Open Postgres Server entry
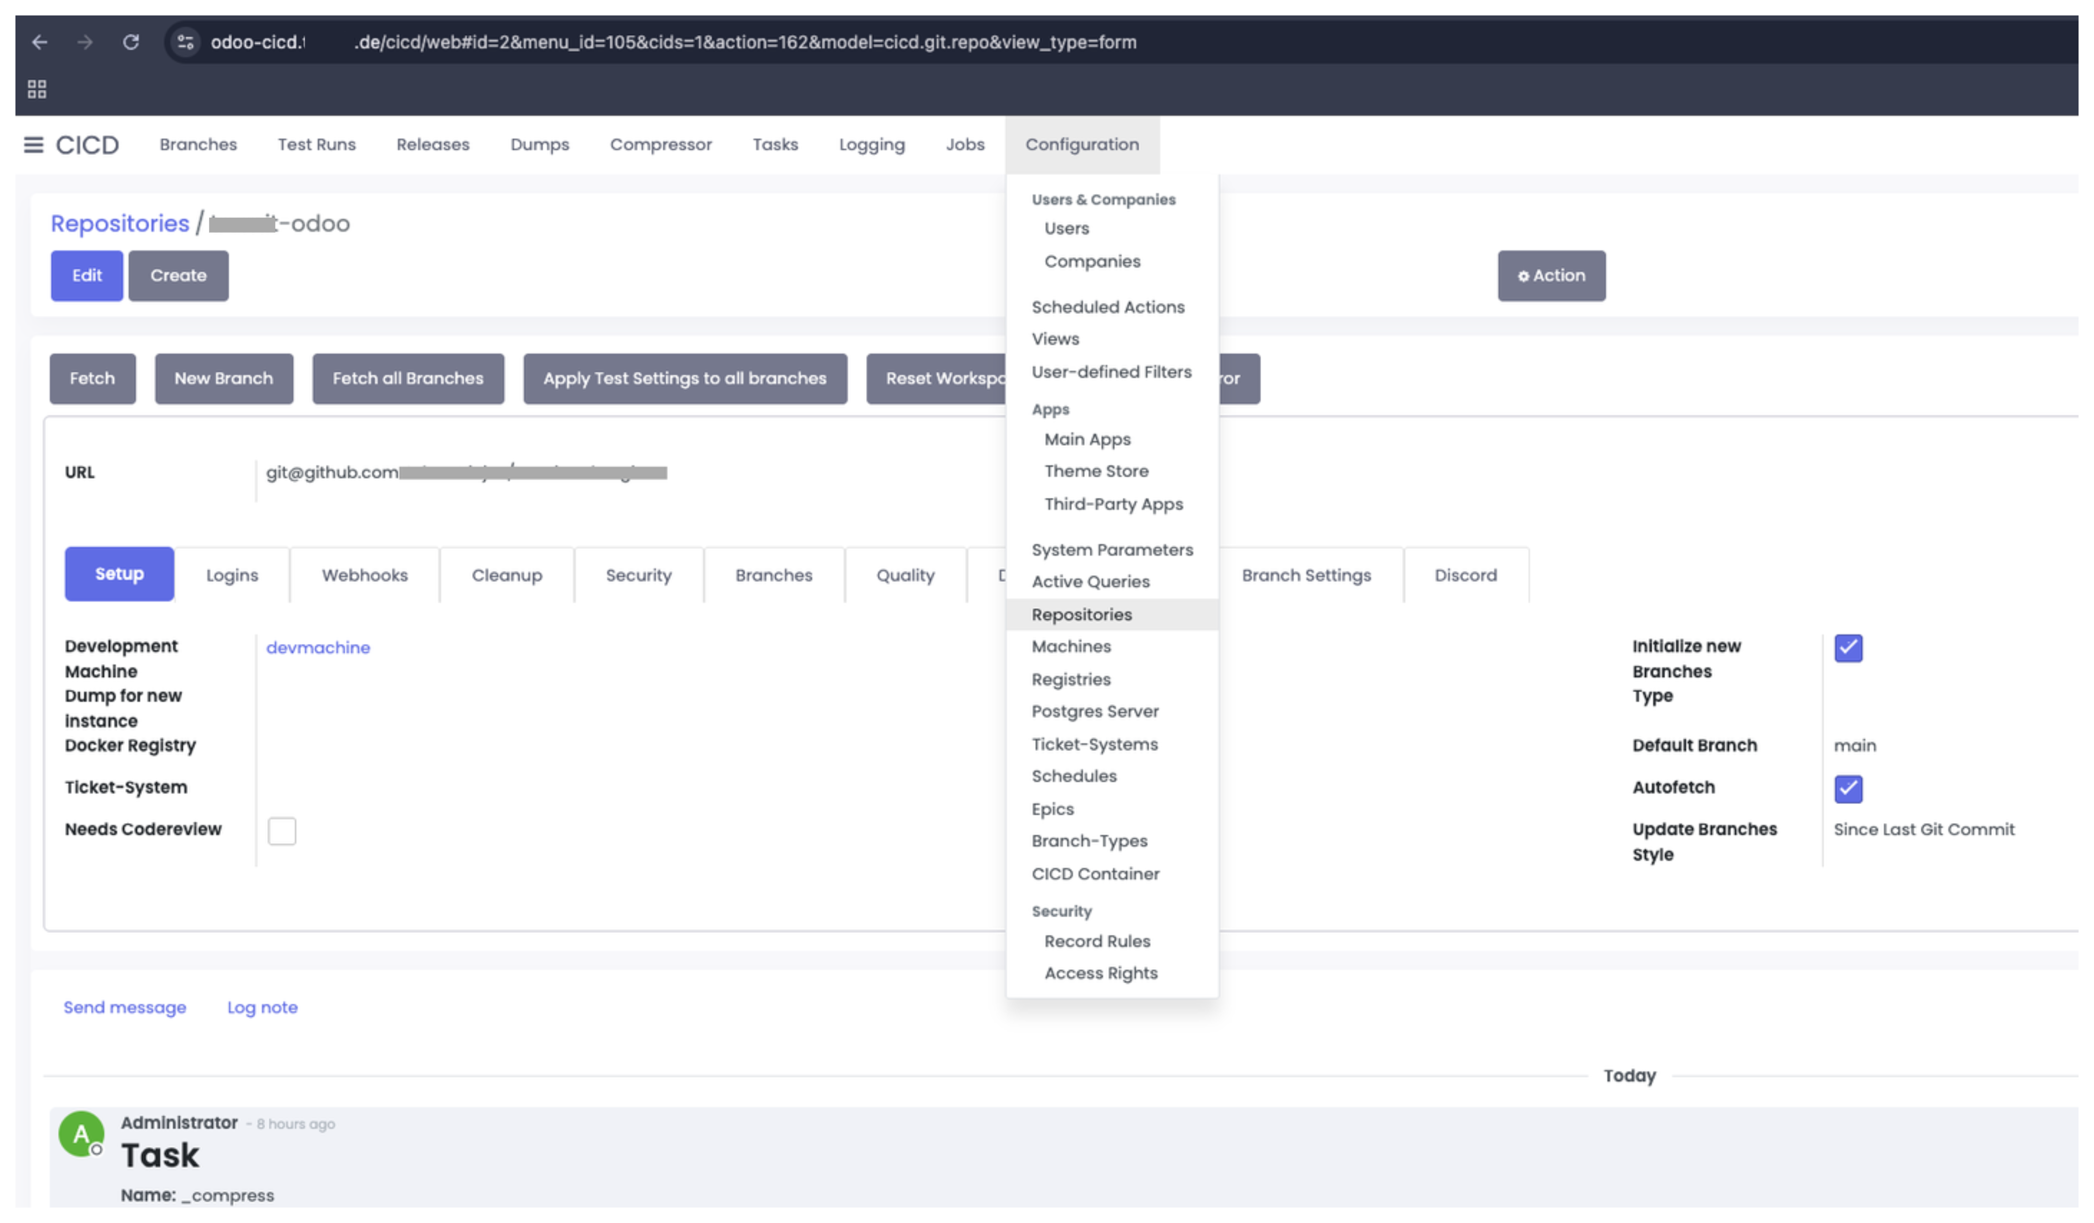Screen dimensions: 2094x1223 pos(1112,712)
